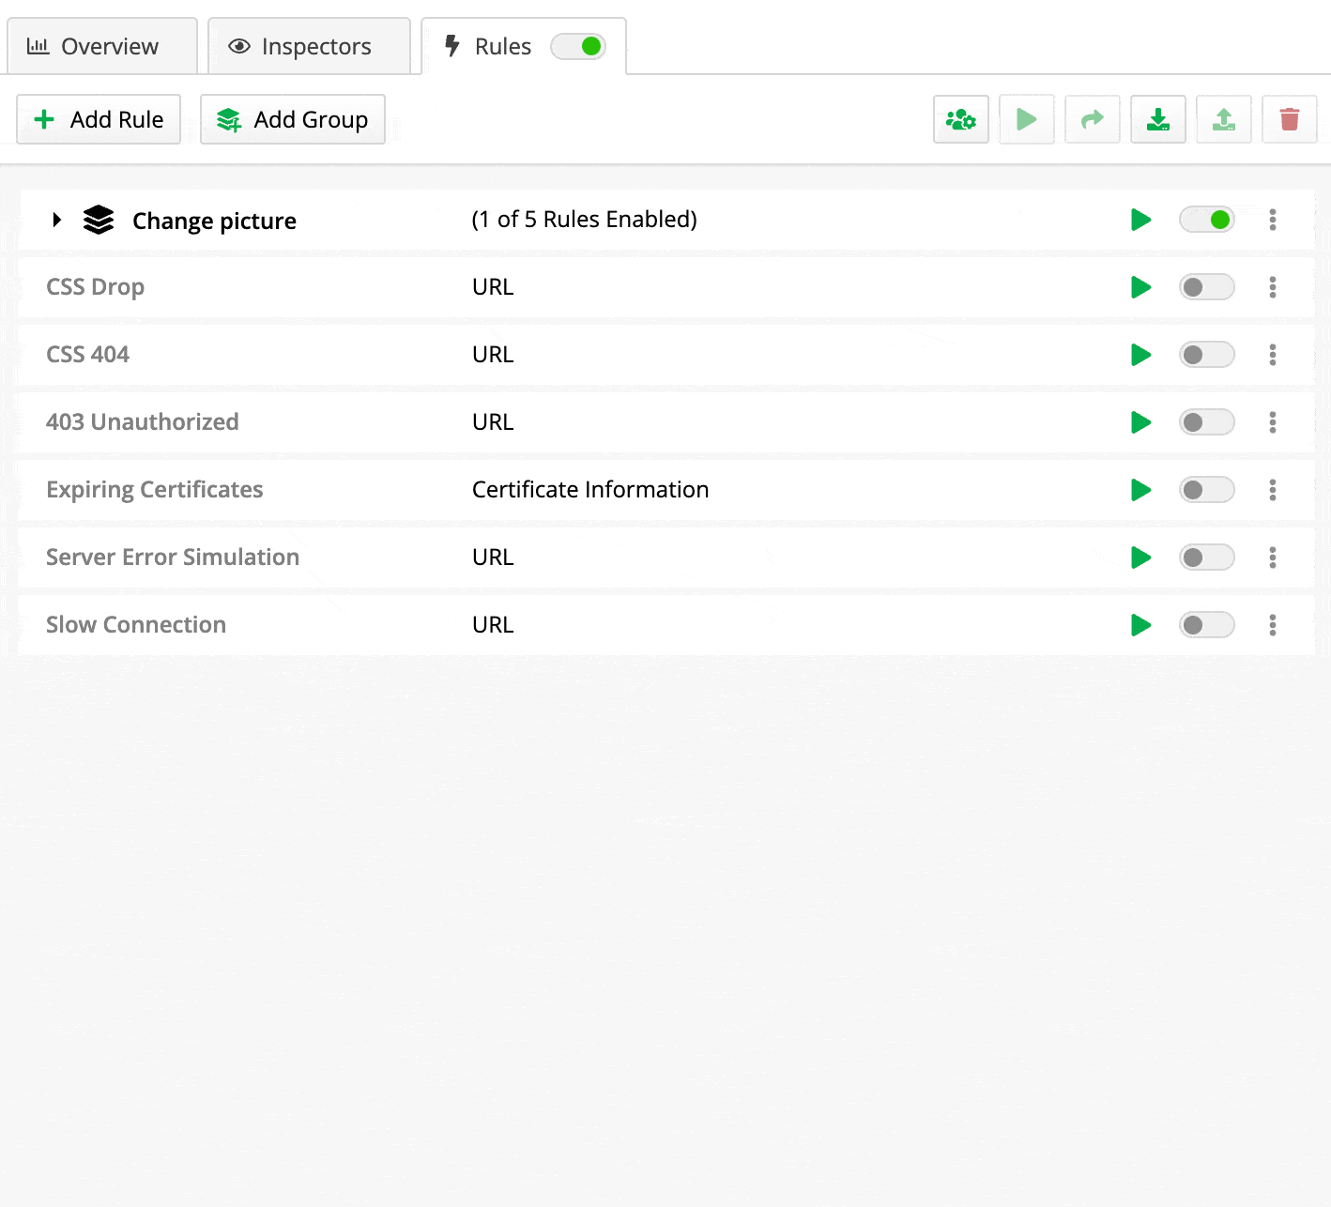
Task: Run the Slow Connection rule play icon
Action: tap(1141, 625)
